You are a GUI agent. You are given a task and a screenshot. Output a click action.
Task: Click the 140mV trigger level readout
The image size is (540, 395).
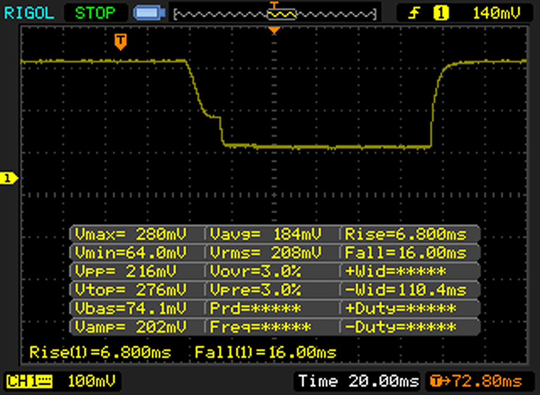(496, 13)
